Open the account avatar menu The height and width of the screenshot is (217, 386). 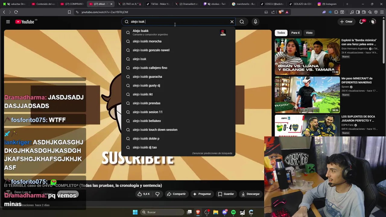pos(373,22)
